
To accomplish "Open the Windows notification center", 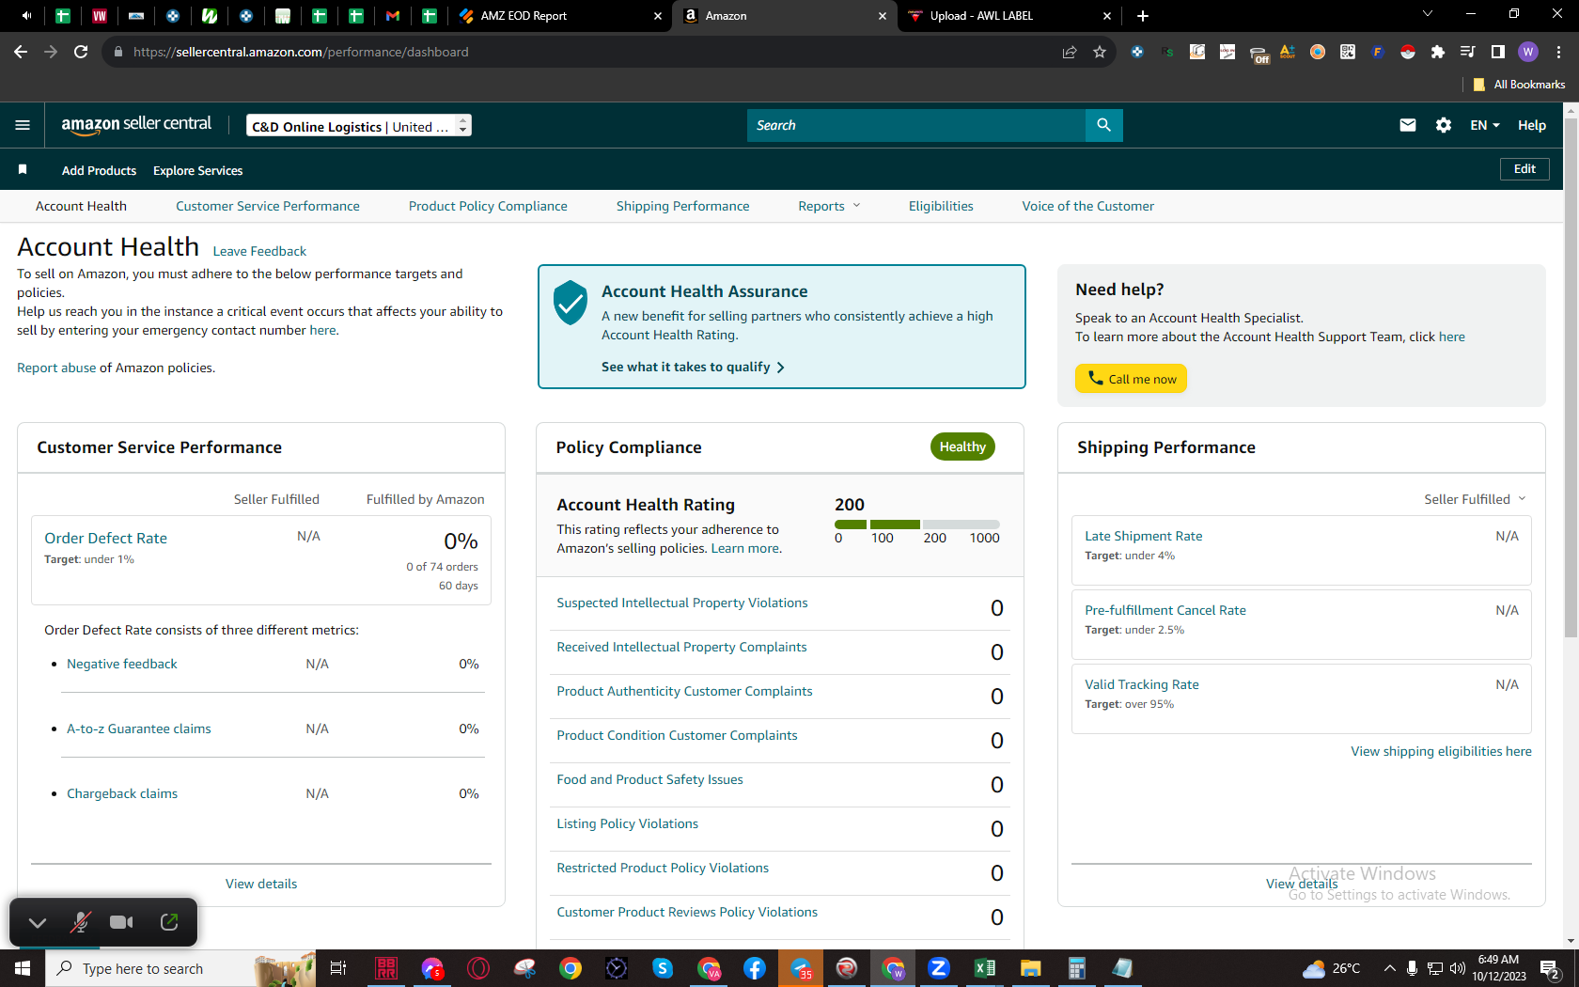I will (x=1551, y=968).
